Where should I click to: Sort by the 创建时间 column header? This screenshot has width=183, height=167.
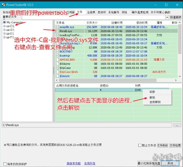click(111, 23)
